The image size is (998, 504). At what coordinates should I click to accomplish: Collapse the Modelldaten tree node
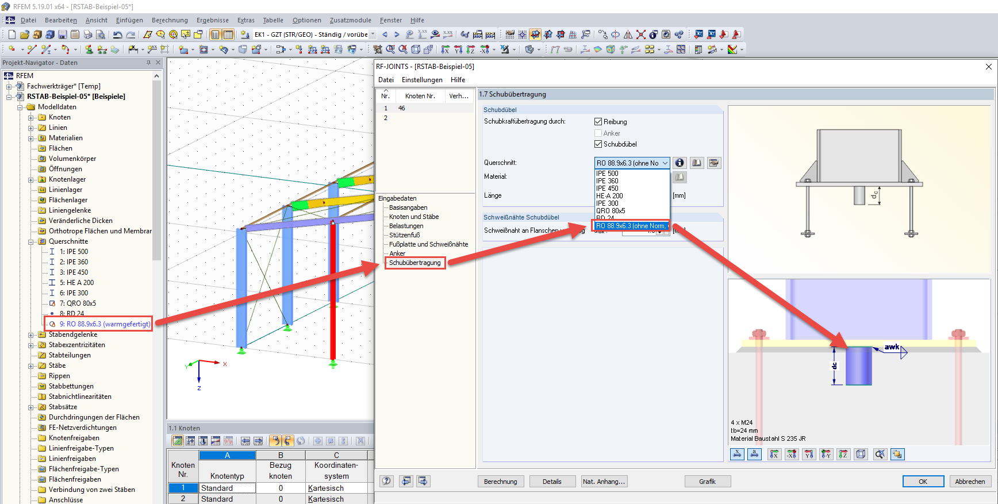20,107
